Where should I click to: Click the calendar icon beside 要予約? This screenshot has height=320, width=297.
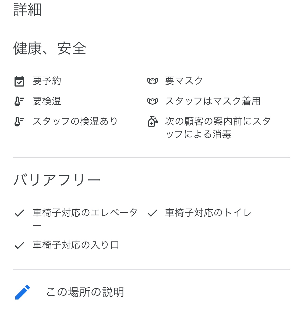click(x=19, y=81)
